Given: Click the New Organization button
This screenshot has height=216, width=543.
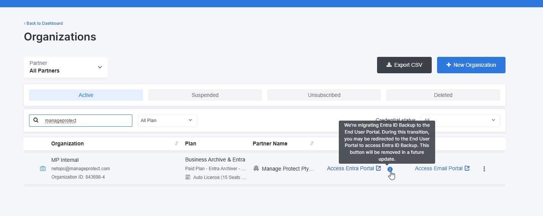Looking at the screenshot, I should 471,65.
